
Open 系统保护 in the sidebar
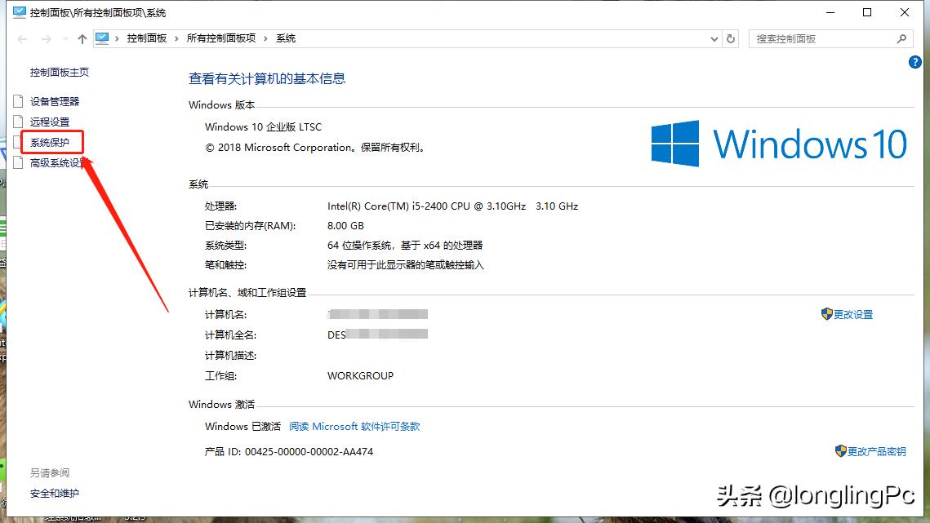click(51, 141)
